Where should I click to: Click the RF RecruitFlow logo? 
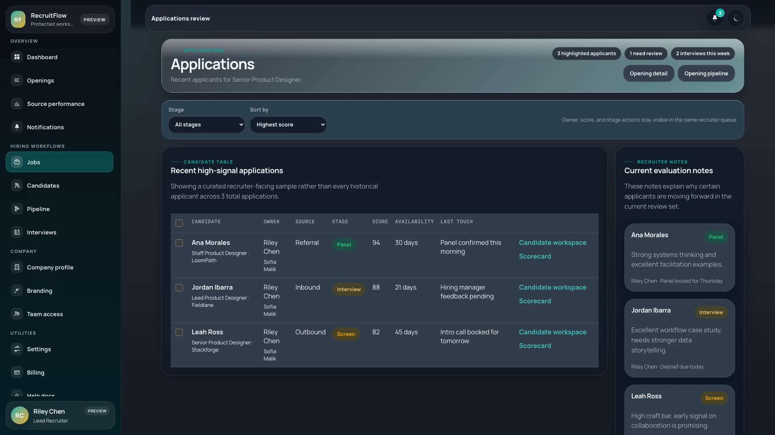pyautogui.click(x=18, y=19)
